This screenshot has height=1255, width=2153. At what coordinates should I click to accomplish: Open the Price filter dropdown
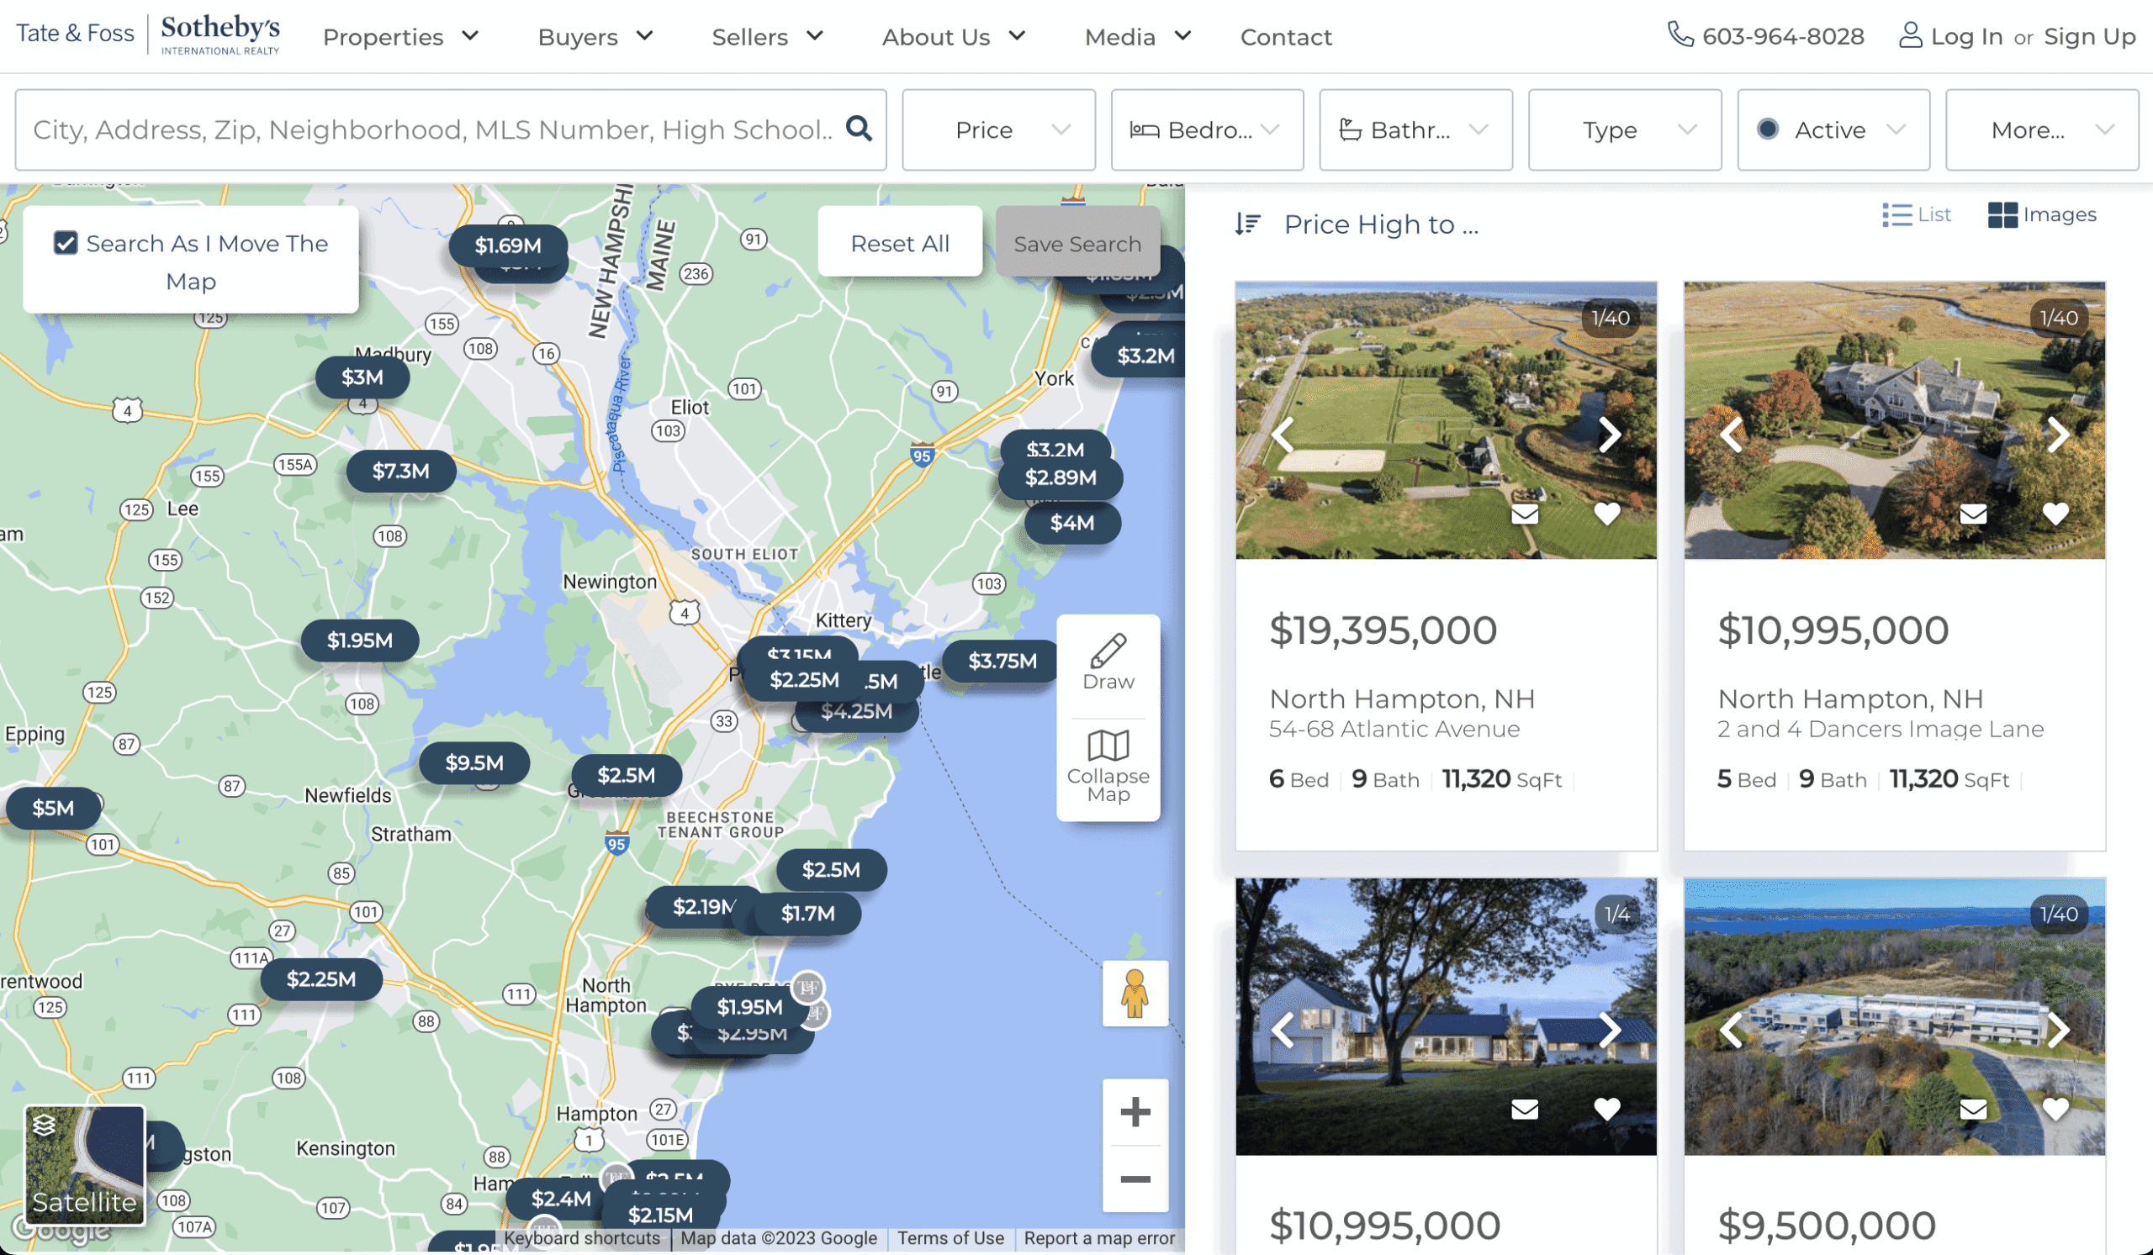(998, 129)
